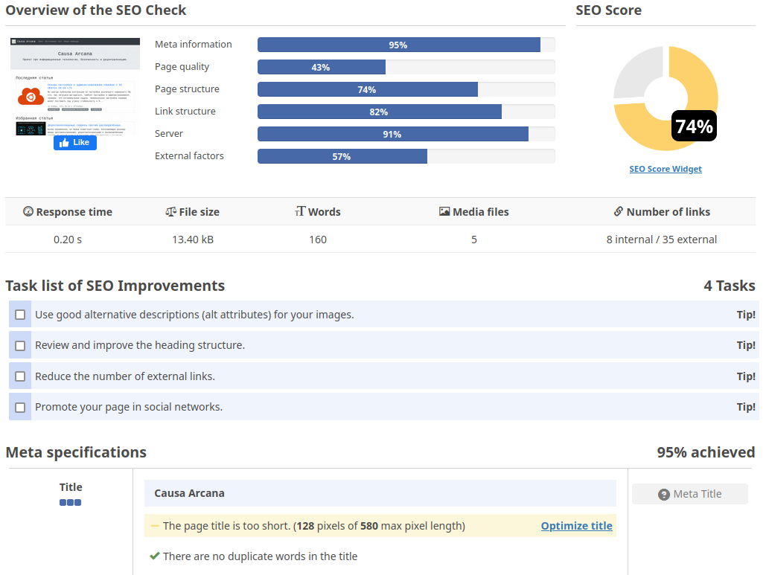
Task: Click the Facebook Like thumbs-up button
Action: (x=74, y=143)
